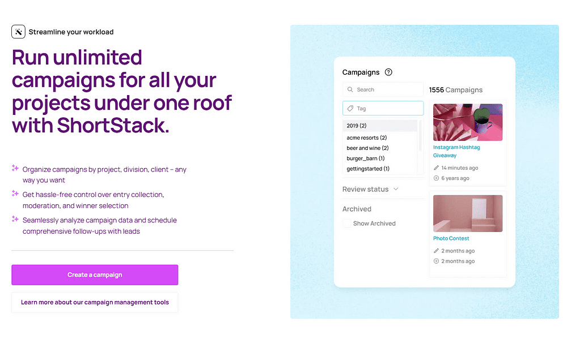Open Learn more about campaign management tools
The image size is (567, 339).
click(x=95, y=302)
